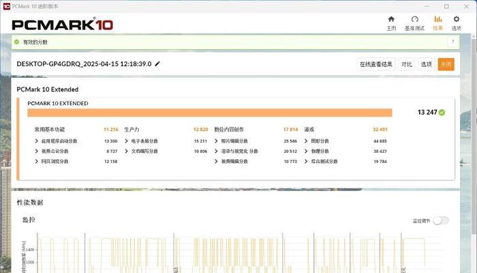The height and width of the screenshot is (273, 477).
Task: Click the 游戏 score 32 491
Action: (x=380, y=130)
